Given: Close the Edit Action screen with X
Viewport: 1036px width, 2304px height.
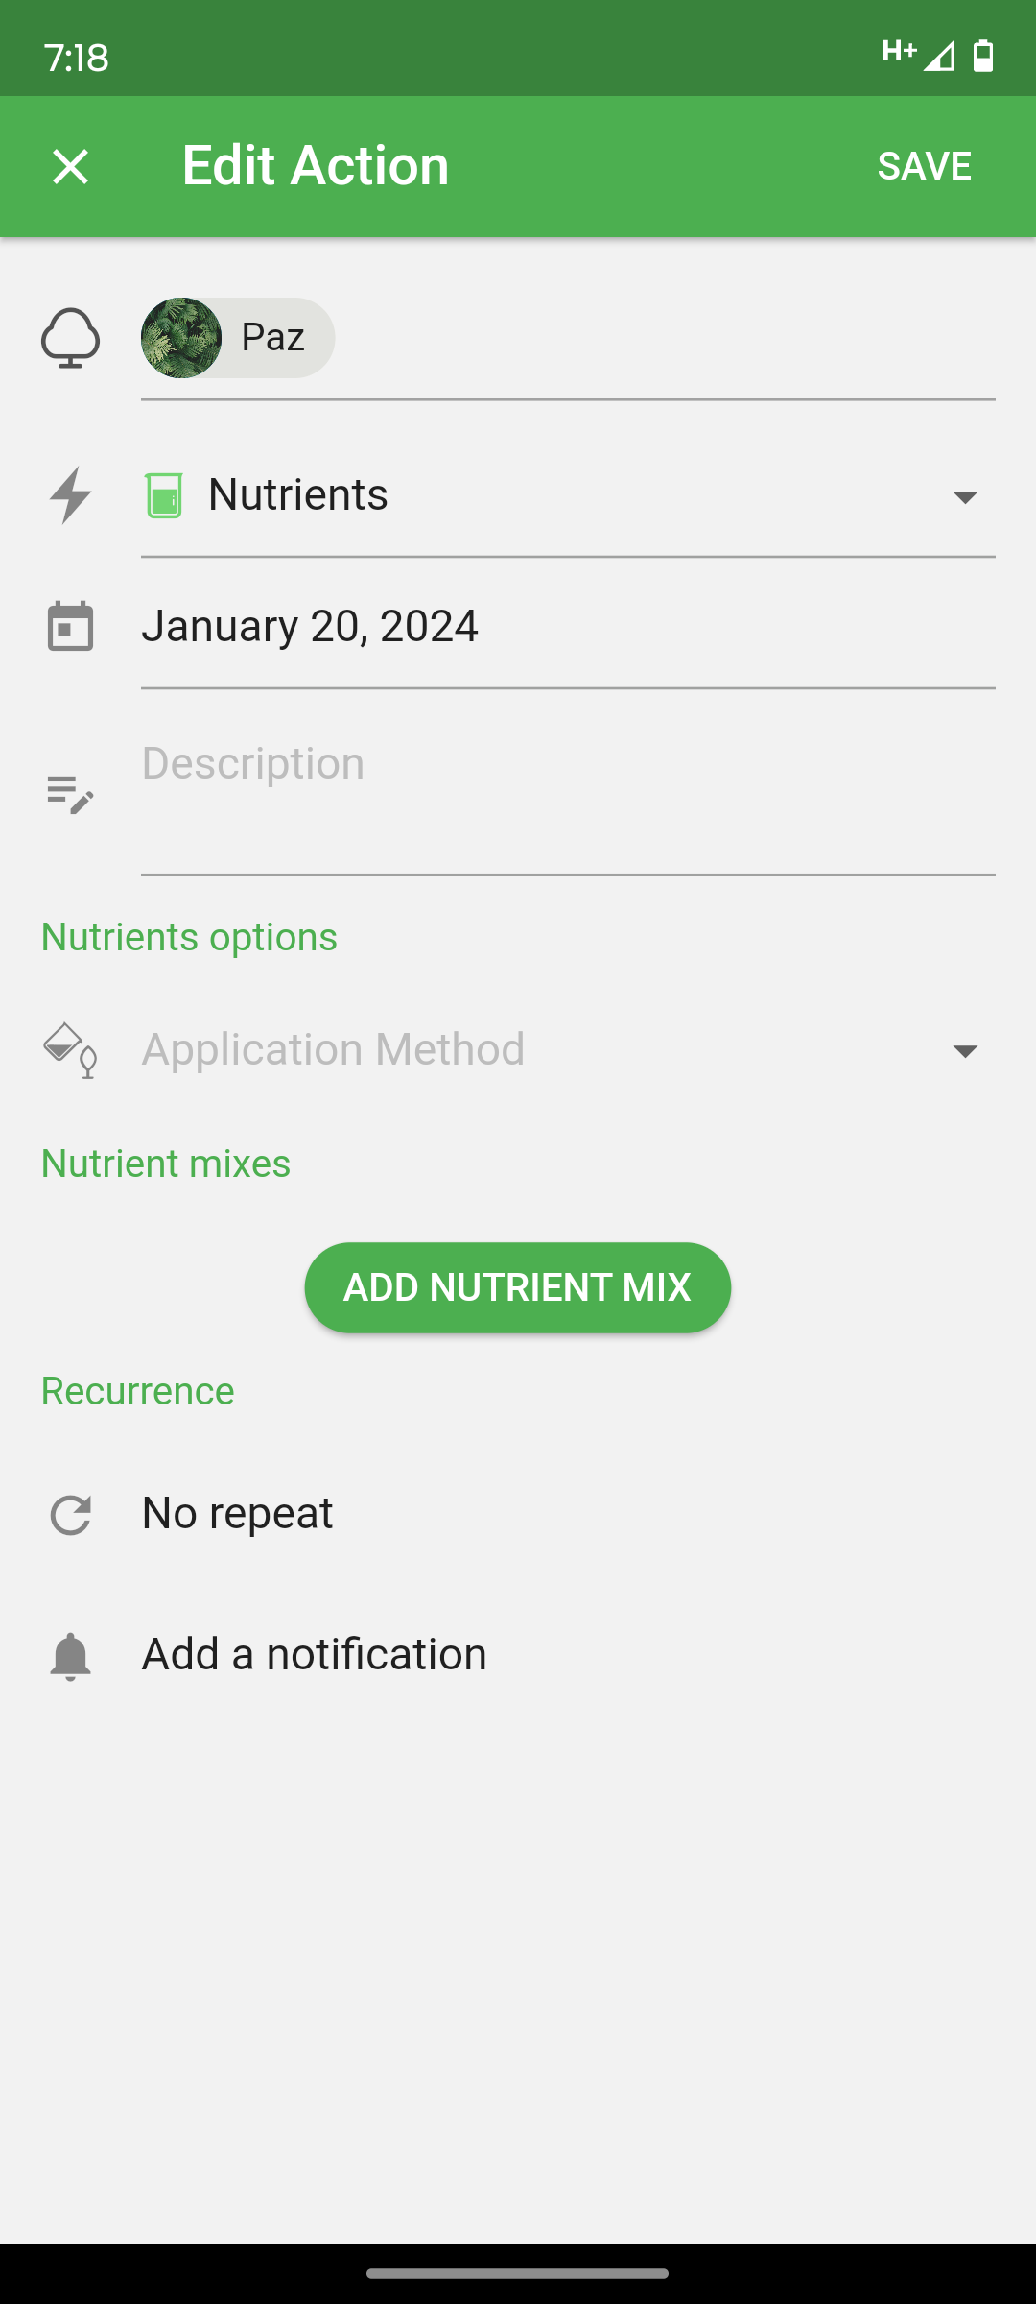Looking at the screenshot, I should [x=70, y=166].
